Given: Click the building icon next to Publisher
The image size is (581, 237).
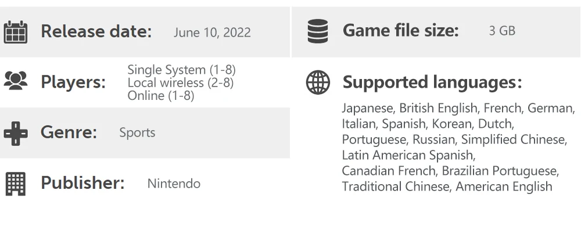Looking at the screenshot, I should (16, 184).
